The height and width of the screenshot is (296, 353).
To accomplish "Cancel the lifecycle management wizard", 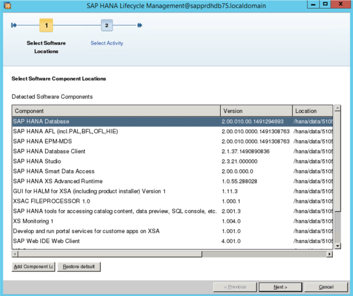I will pos(326,287).
